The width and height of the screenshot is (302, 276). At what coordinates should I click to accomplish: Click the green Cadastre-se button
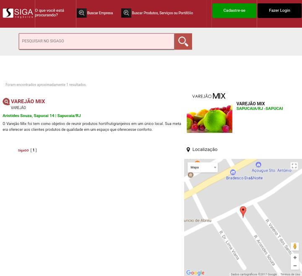[x=234, y=10]
